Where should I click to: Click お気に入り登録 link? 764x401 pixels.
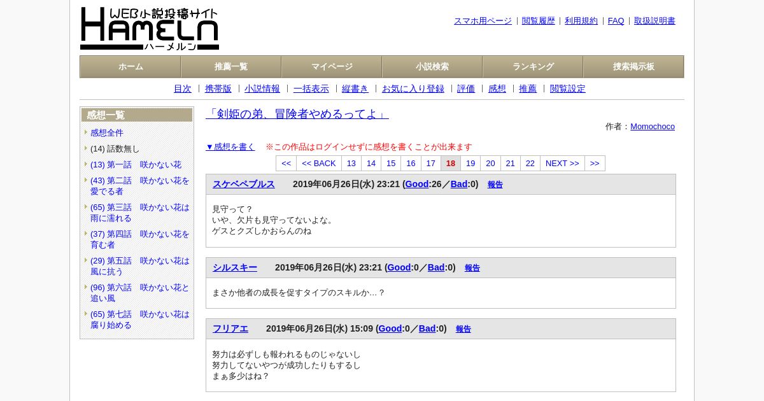tap(413, 88)
